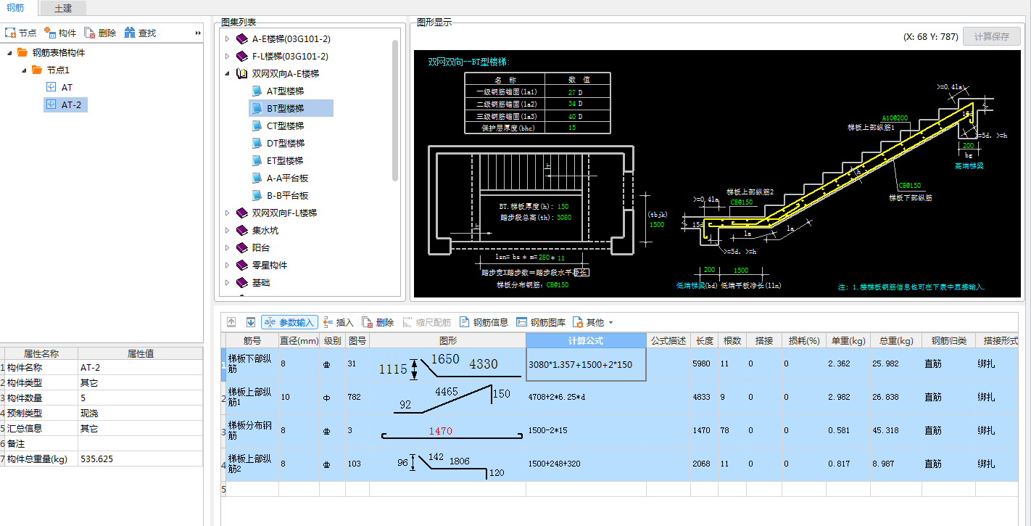Image resolution: width=1031 pixels, height=526 pixels.
Task: Switch to the 土建 tab
Action: point(63,8)
